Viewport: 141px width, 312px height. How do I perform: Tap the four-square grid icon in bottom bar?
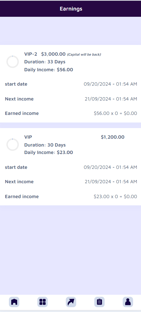(x=42, y=302)
